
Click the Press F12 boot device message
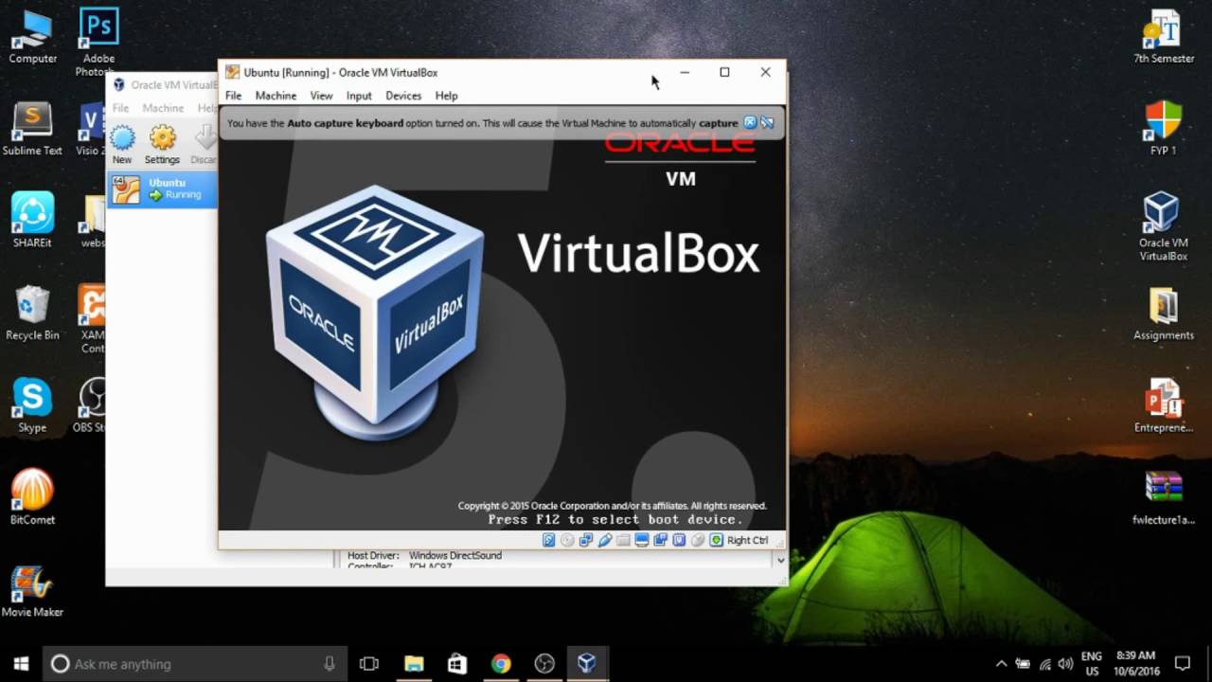coord(615,519)
